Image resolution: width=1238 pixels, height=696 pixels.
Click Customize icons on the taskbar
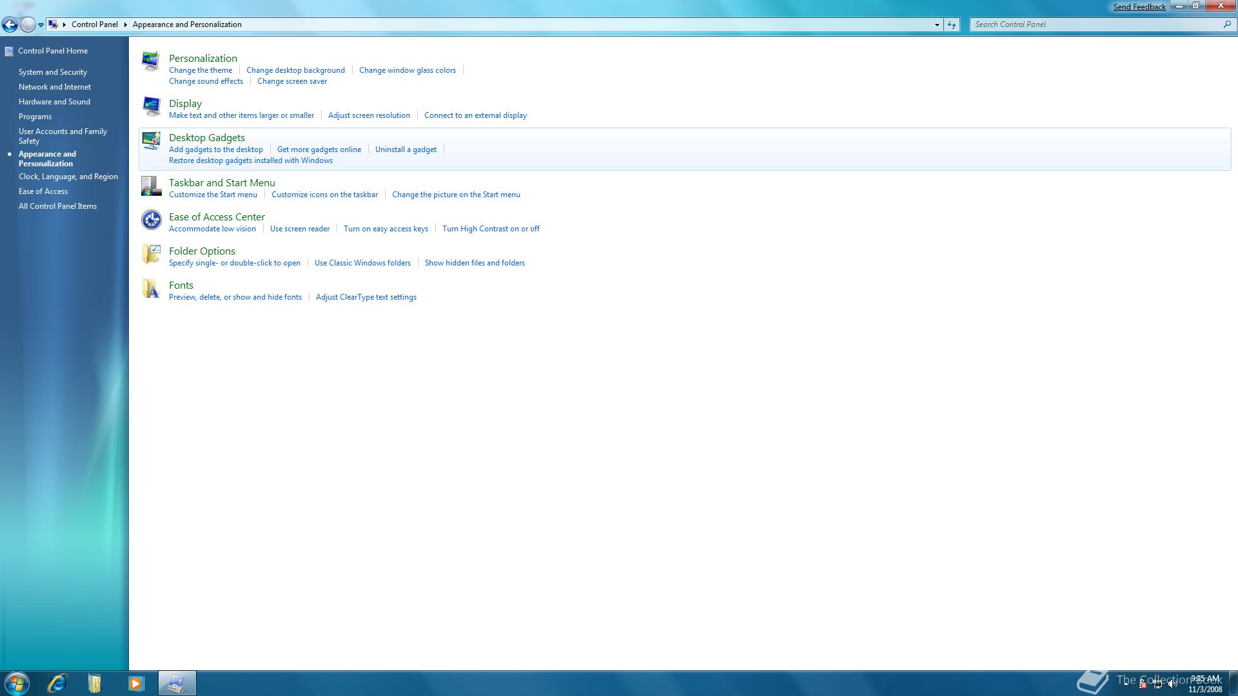(x=324, y=195)
